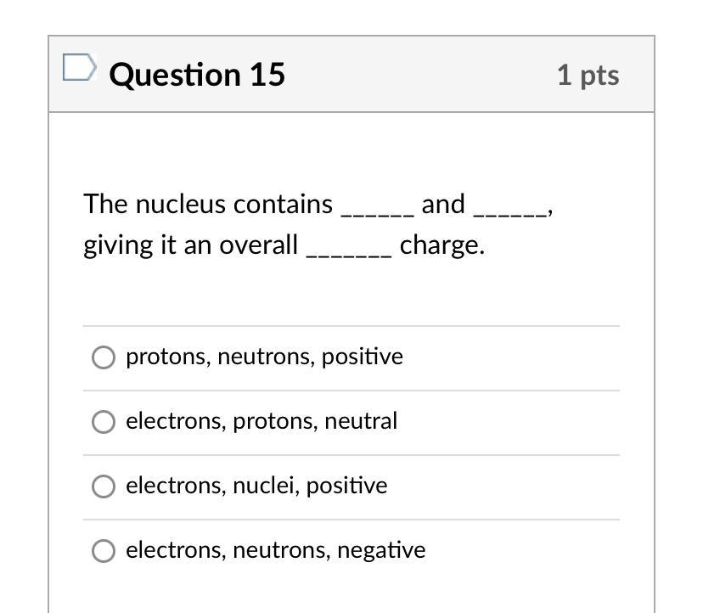Viewport: 703px width, 613px height.
Task: Click the empty gray header area between the title and points
Action: click(x=420, y=75)
